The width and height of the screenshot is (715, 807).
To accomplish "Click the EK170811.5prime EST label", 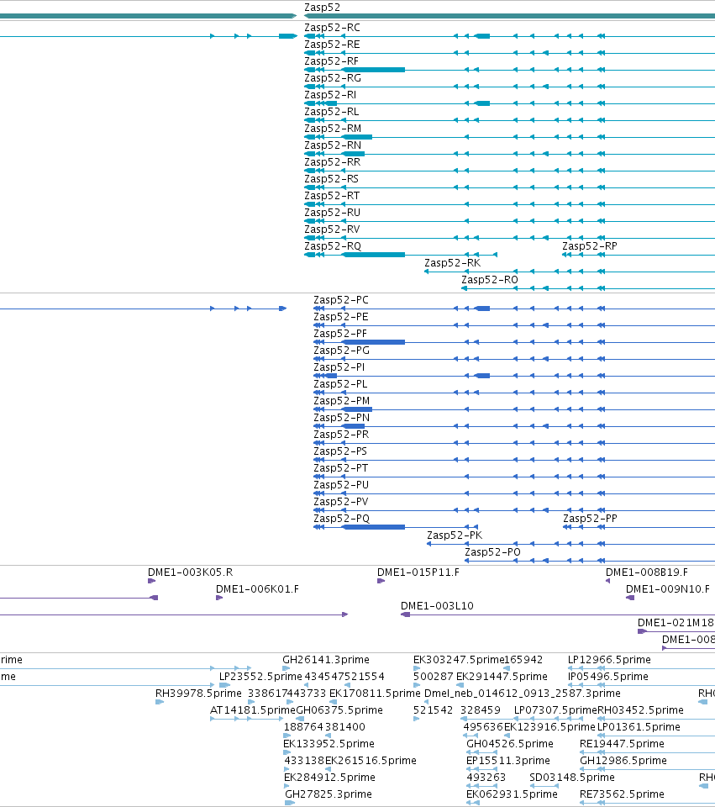I will tap(375, 694).
